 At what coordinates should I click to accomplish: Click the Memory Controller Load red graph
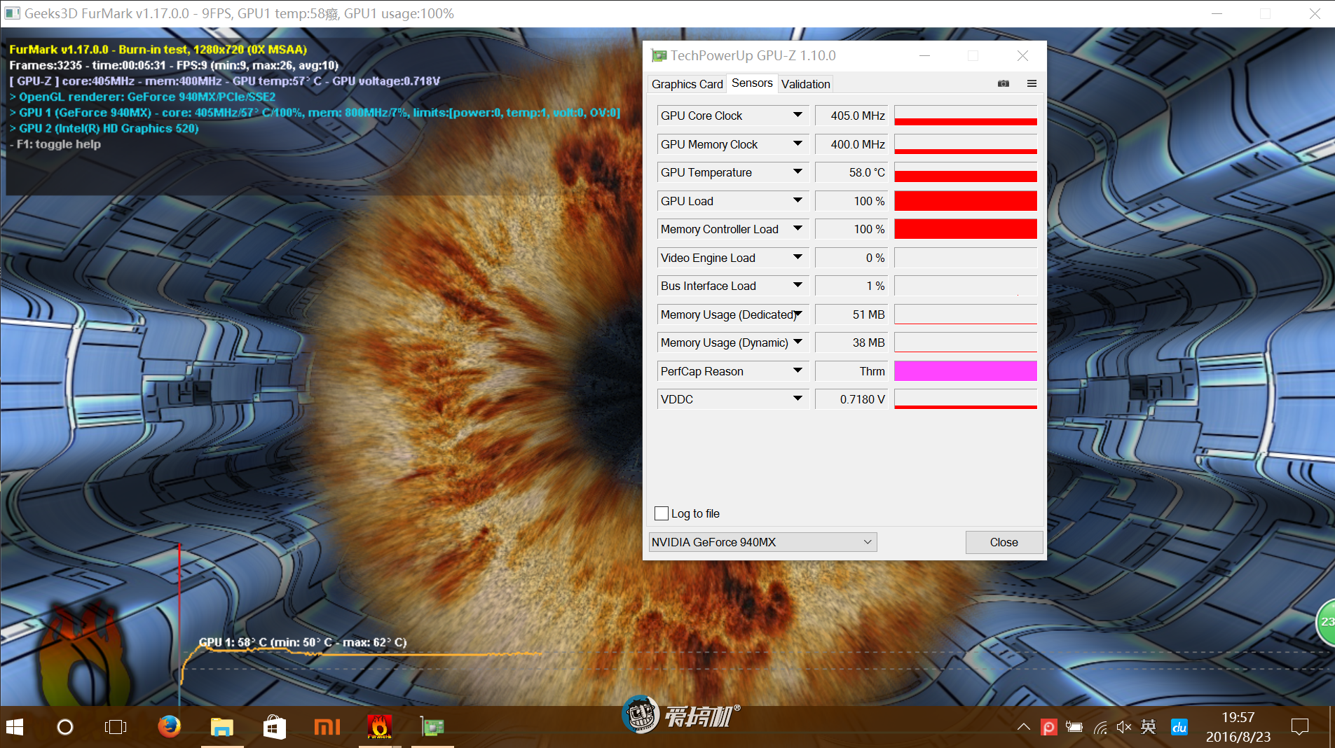[x=966, y=229]
